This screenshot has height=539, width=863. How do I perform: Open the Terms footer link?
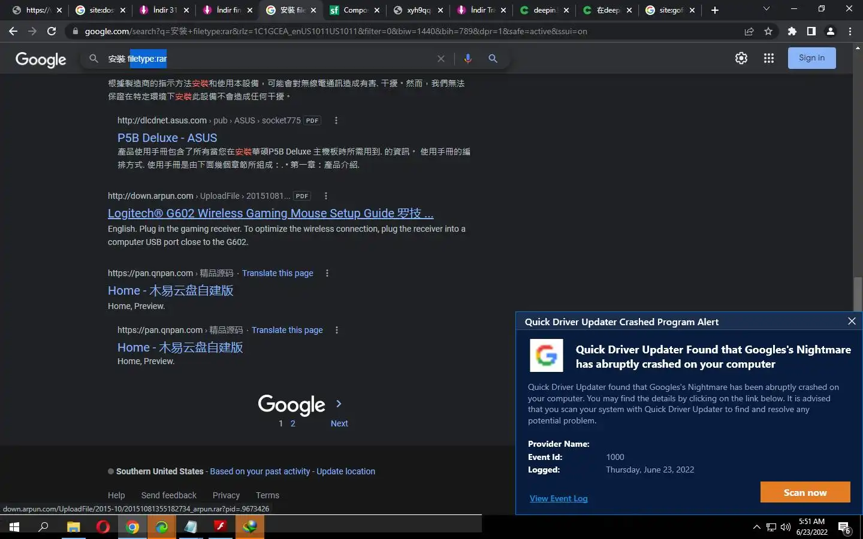pyautogui.click(x=267, y=495)
